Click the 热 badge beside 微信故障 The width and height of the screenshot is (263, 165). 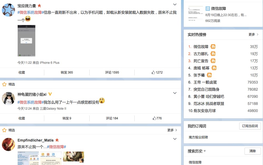coord(213,46)
